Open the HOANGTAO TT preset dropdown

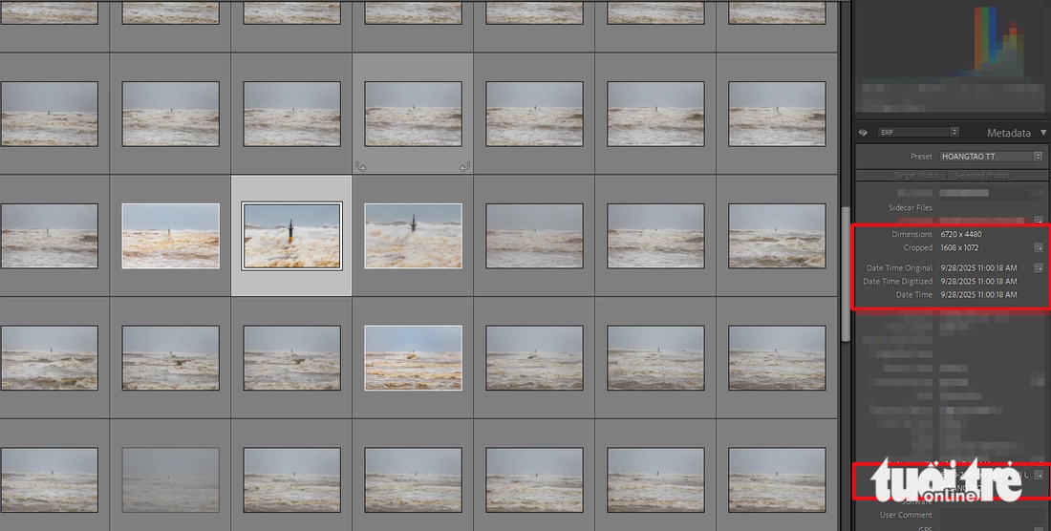pos(990,157)
